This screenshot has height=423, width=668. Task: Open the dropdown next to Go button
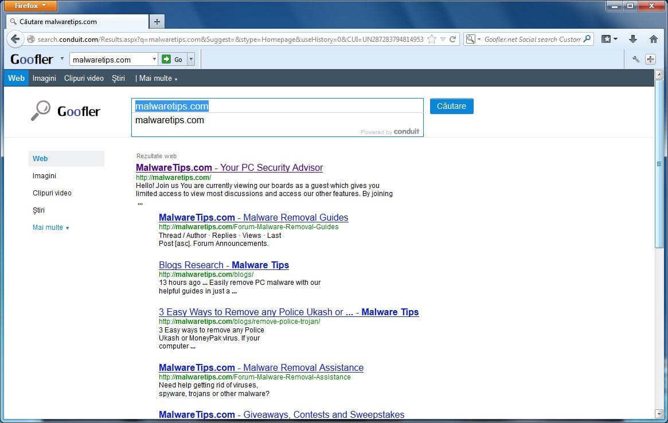(x=192, y=59)
